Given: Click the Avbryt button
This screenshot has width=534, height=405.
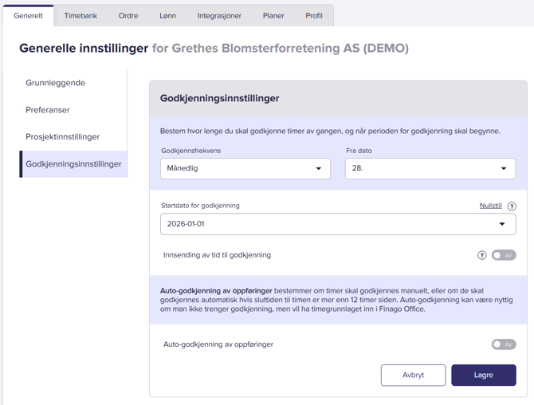Looking at the screenshot, I should click(x=413, y=375).
